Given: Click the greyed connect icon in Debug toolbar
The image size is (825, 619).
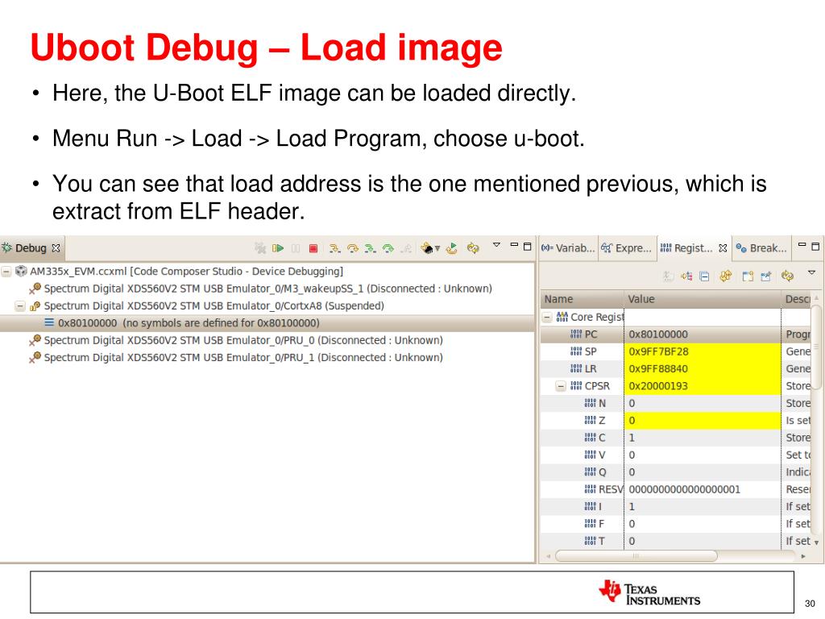Looking at the screenshot, I should [260, 248].
